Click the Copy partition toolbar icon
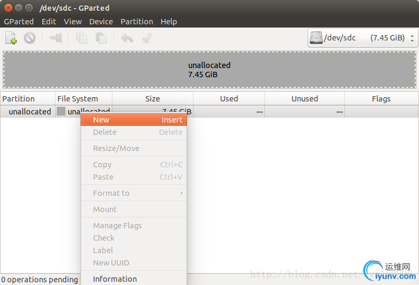This screenshot has width=419, height=285. 82,38
